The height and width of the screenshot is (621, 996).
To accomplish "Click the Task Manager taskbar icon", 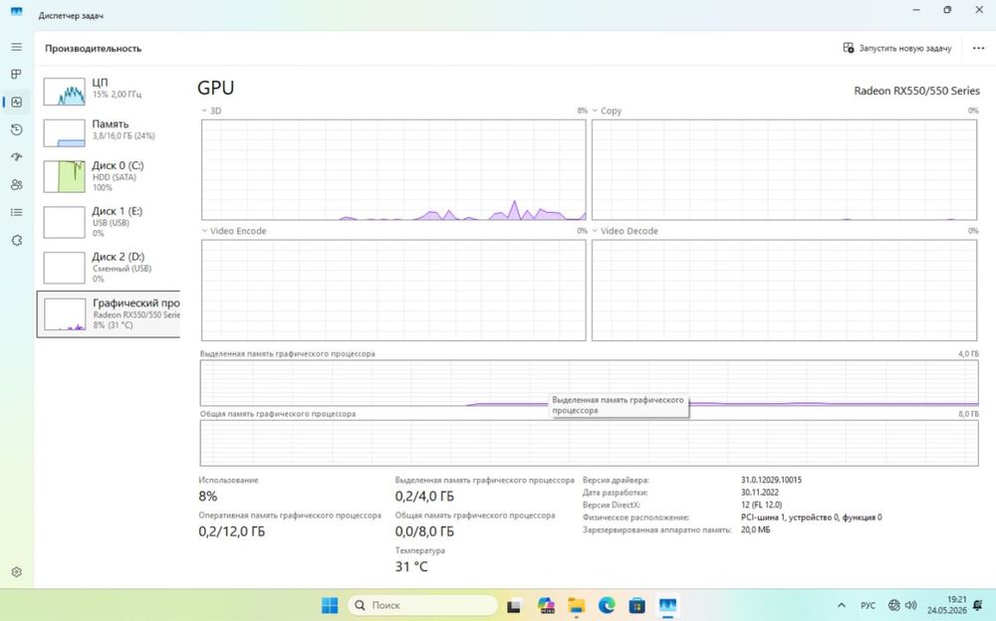I will [x=667, y=605].
